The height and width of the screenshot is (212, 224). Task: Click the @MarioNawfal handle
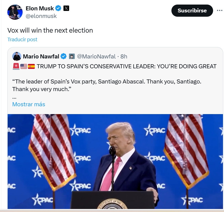coord(96,56)
